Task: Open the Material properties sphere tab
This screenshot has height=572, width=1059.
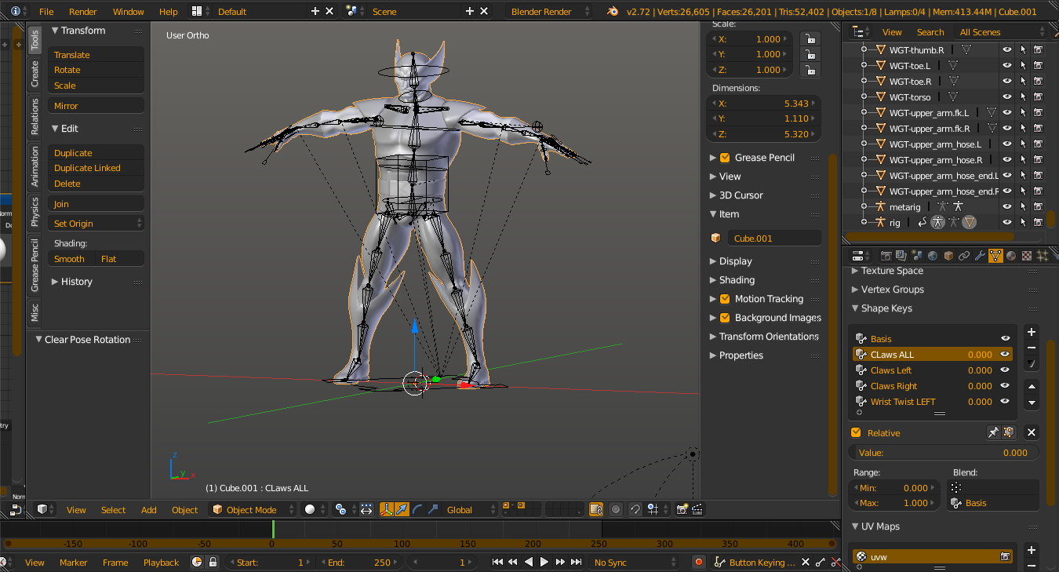Action: pos(1011,256)
